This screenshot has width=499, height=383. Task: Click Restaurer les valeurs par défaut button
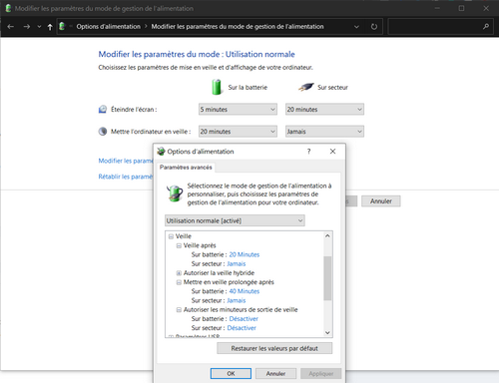coord(274,348)
